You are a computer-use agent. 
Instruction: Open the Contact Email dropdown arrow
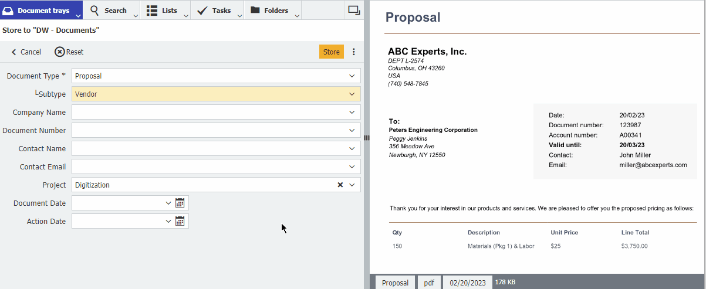[352, 166]
